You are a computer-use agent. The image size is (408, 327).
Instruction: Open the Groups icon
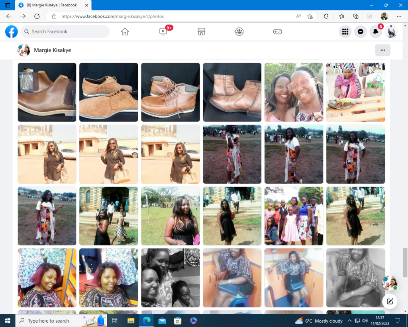point(239,32)
